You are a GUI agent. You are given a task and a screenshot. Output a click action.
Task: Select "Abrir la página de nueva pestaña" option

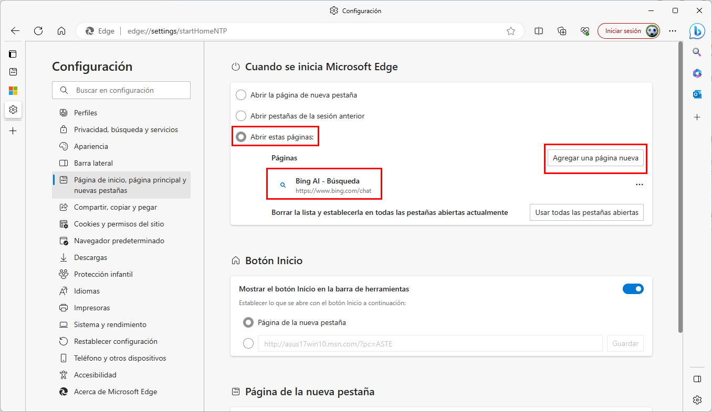[x=241, y=95]
